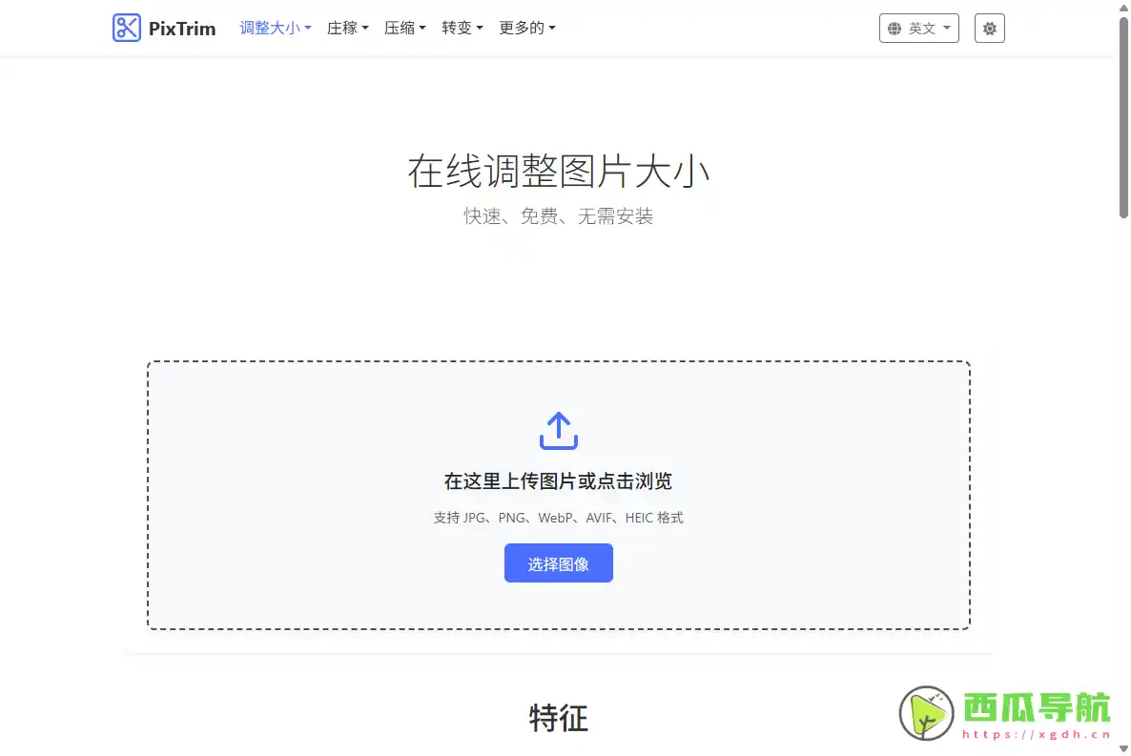Open the 英文 language dropdown
This screenshot has height=756, width=1131.
click(x=918, y=29)
